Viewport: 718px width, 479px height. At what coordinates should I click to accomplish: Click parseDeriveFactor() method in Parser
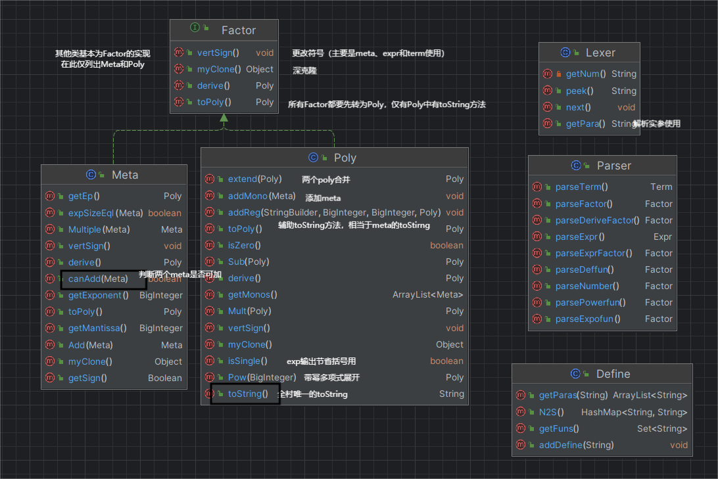point(598,220)
